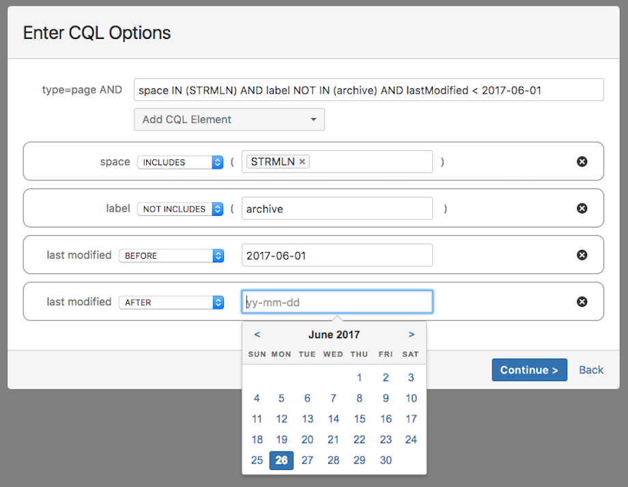628x487 pixels.
Task: Choose June 1 in the calendar
Action: point(360,378)
